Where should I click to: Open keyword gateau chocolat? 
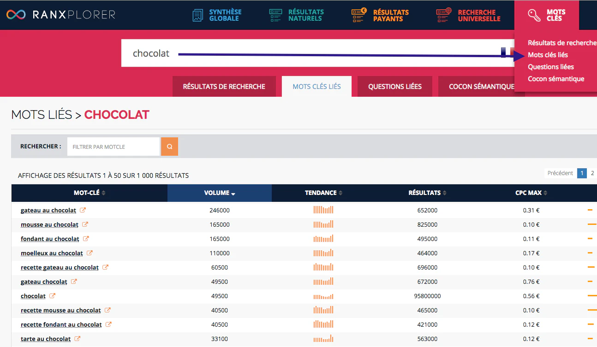click(44, 282)
